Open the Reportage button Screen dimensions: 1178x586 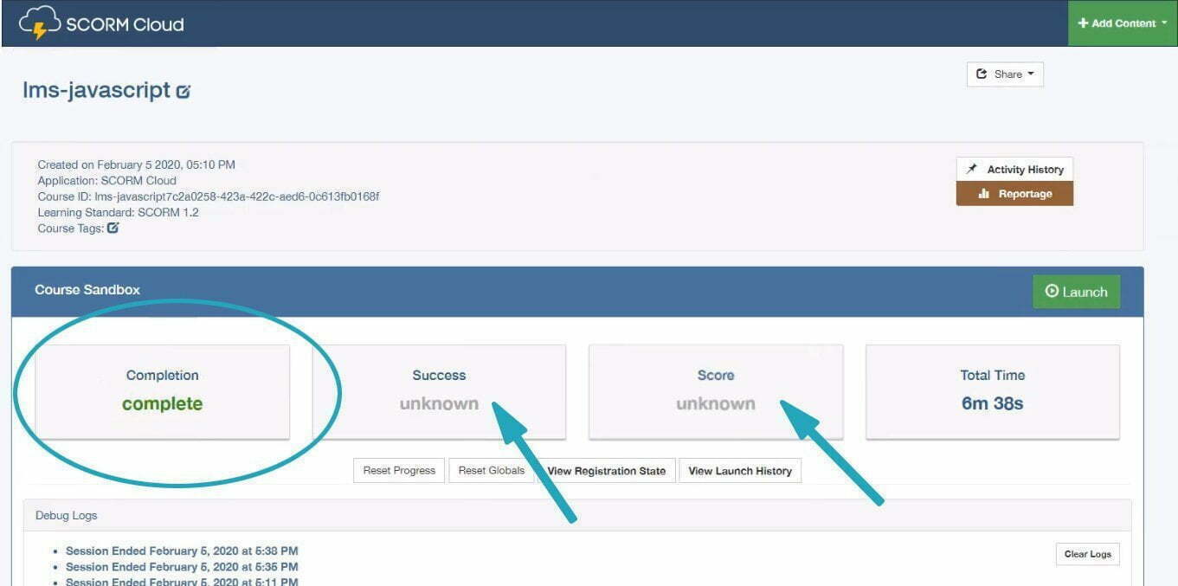[x=1014, y=194]
